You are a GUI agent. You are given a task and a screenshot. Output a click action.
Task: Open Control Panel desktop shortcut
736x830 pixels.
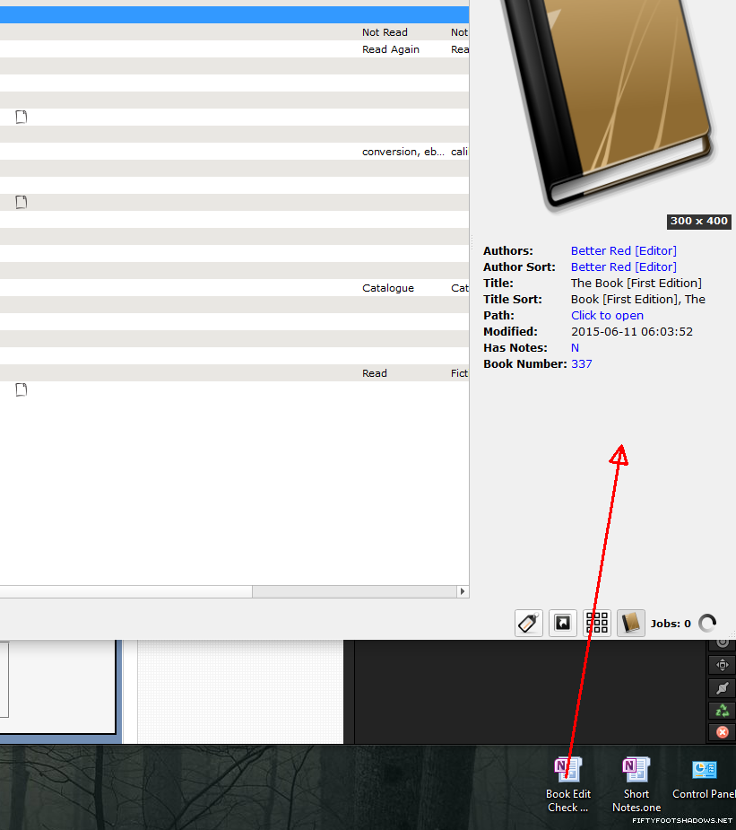click(x=705, y=779)
